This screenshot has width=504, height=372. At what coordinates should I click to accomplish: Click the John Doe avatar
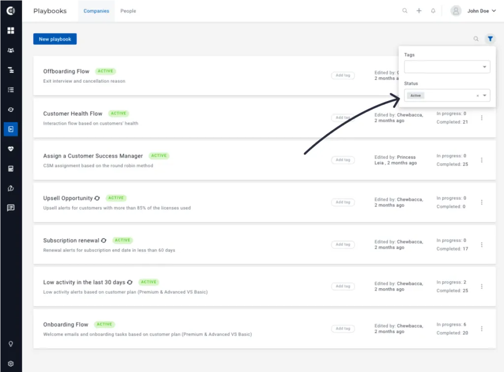(456, 11)
